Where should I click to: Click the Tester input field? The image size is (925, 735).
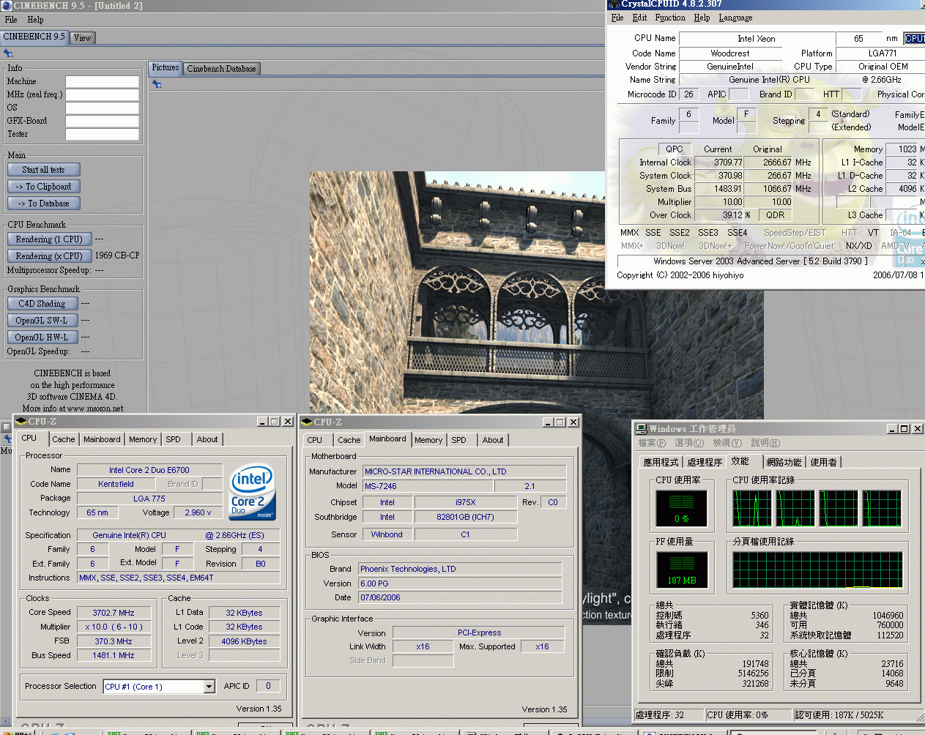click(102, 135)
